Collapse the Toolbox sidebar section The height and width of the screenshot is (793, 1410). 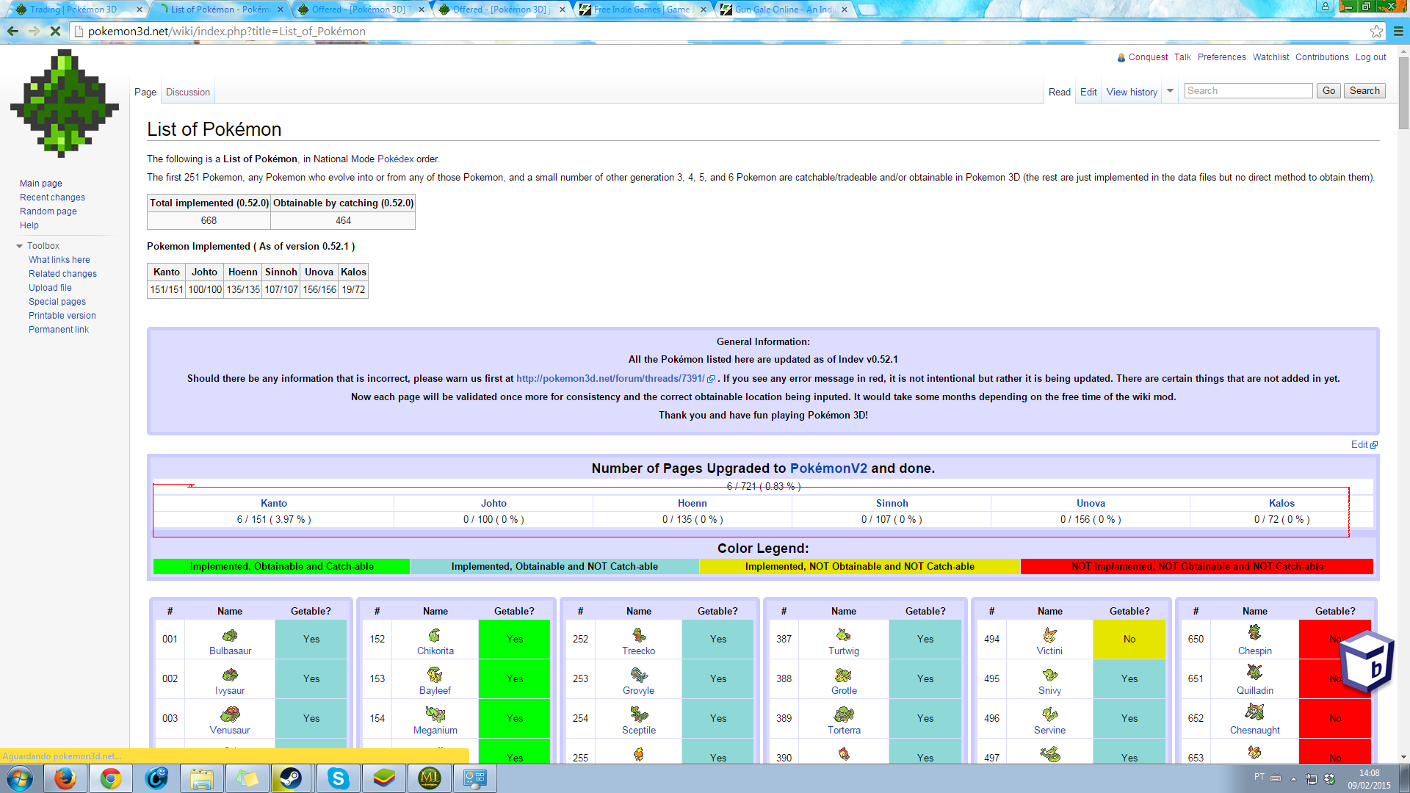click(20, 246)
